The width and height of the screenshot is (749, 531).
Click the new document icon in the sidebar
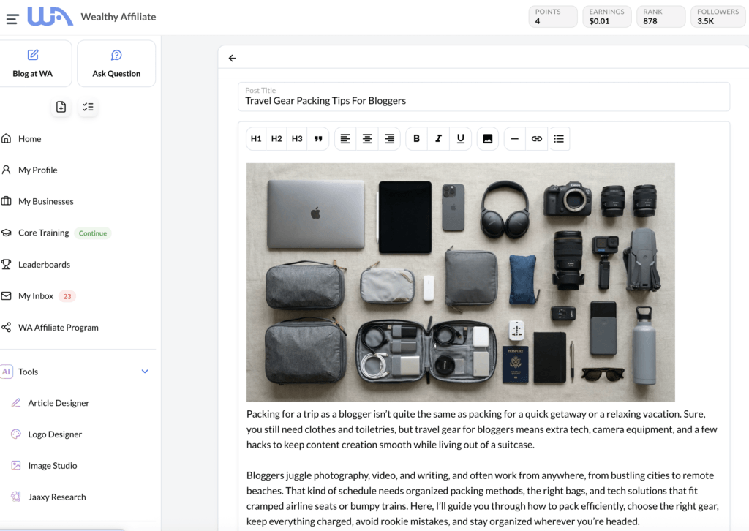(x=61, y=107)
